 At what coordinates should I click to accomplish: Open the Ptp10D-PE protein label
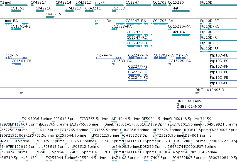point(219,55)
